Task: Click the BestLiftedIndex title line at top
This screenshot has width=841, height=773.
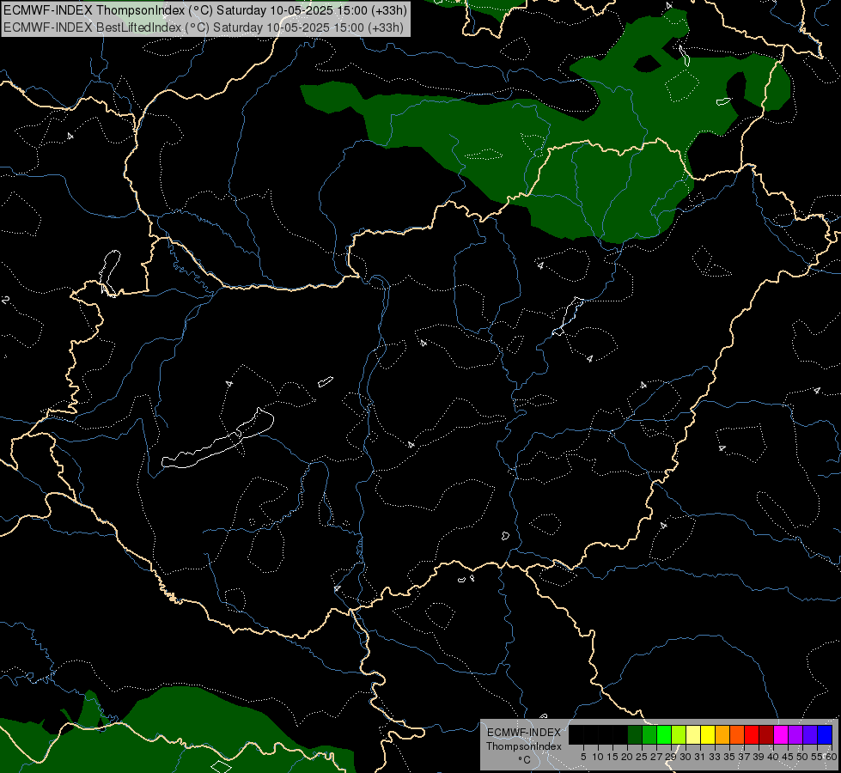Action: 204,27
